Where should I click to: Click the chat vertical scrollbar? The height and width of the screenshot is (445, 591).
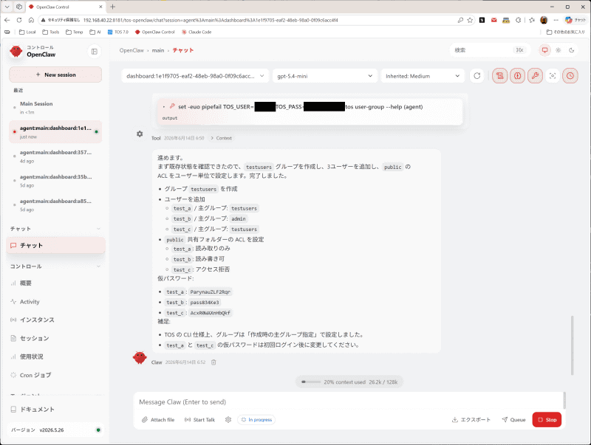pos(572,345)
